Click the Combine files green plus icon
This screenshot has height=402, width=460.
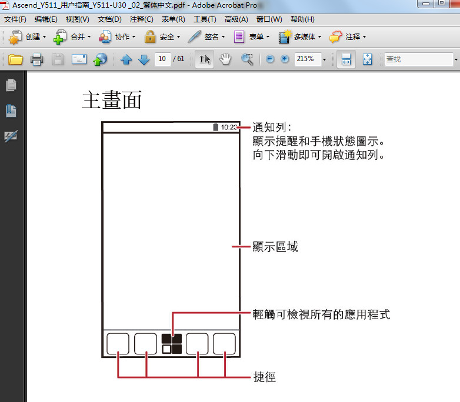(60, 37)
